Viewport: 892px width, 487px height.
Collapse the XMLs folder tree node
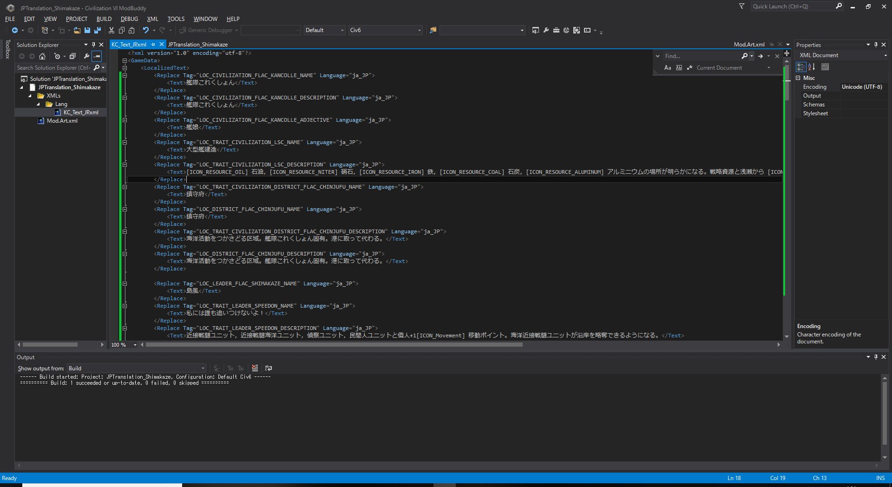(30, 96)
